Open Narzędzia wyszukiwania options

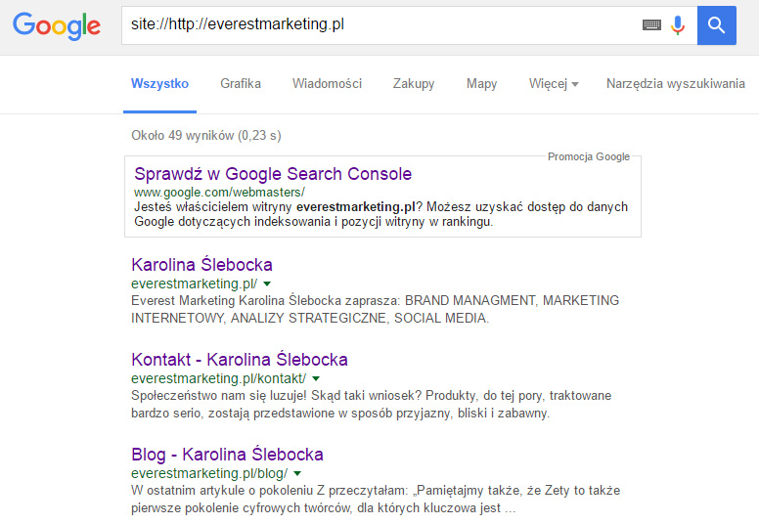click(x=676, y=84)
